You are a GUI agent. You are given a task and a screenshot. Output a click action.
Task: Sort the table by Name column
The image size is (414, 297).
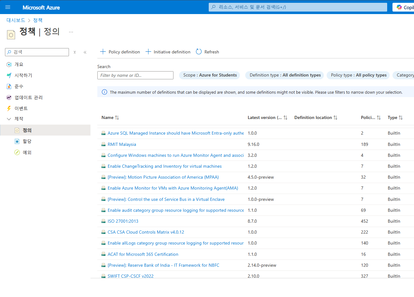[110, 117]
